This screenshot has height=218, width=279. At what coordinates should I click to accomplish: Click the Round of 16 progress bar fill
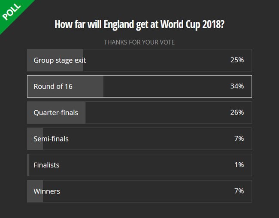[x=66, y=86]
